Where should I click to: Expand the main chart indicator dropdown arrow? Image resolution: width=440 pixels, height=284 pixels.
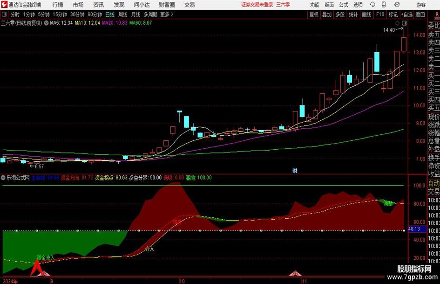click(46, 23)
